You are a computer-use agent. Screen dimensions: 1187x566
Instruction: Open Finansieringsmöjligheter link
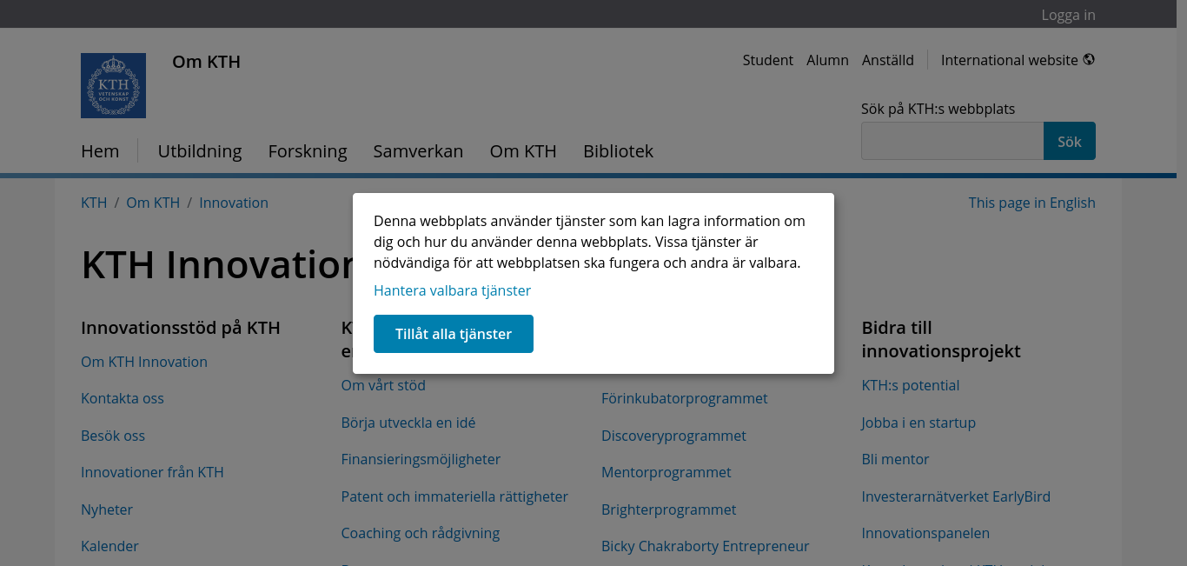click(x=421, y=459)
